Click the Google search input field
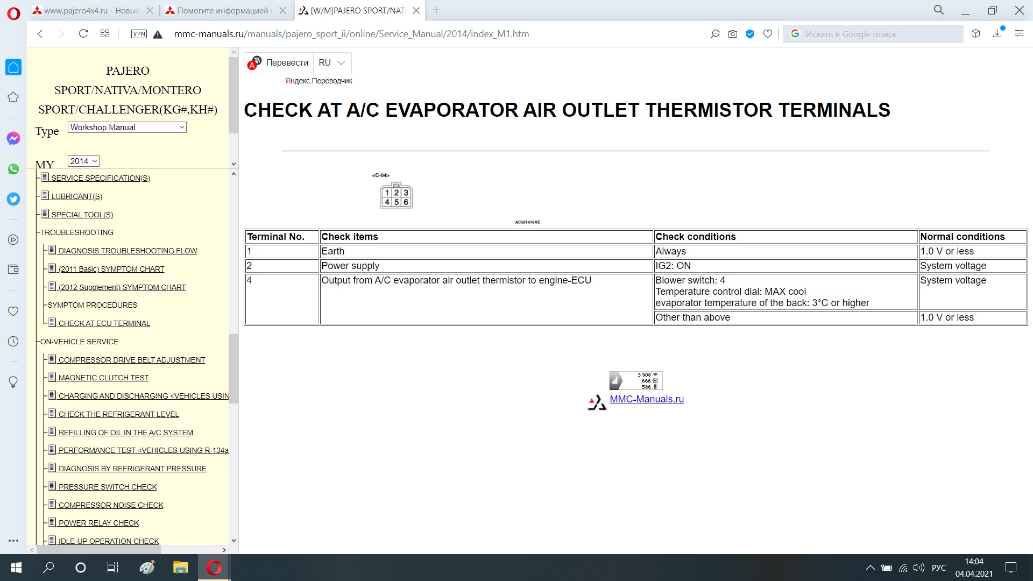 pos(880,34)
